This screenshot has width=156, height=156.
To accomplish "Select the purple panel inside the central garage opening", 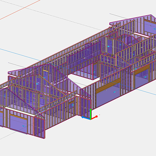I will (x=108, y=96).
